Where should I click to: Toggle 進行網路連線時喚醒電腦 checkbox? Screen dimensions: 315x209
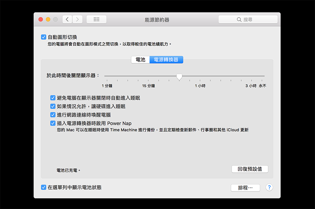tap(53, 115)
